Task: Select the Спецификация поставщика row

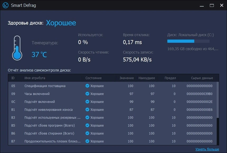Action: 112,86
